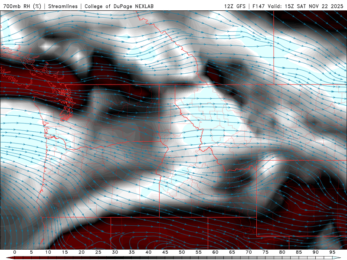Select the 50 value on color scale
Screen dimensions: 347x260
pyautogui.click(x=182, y=252)
